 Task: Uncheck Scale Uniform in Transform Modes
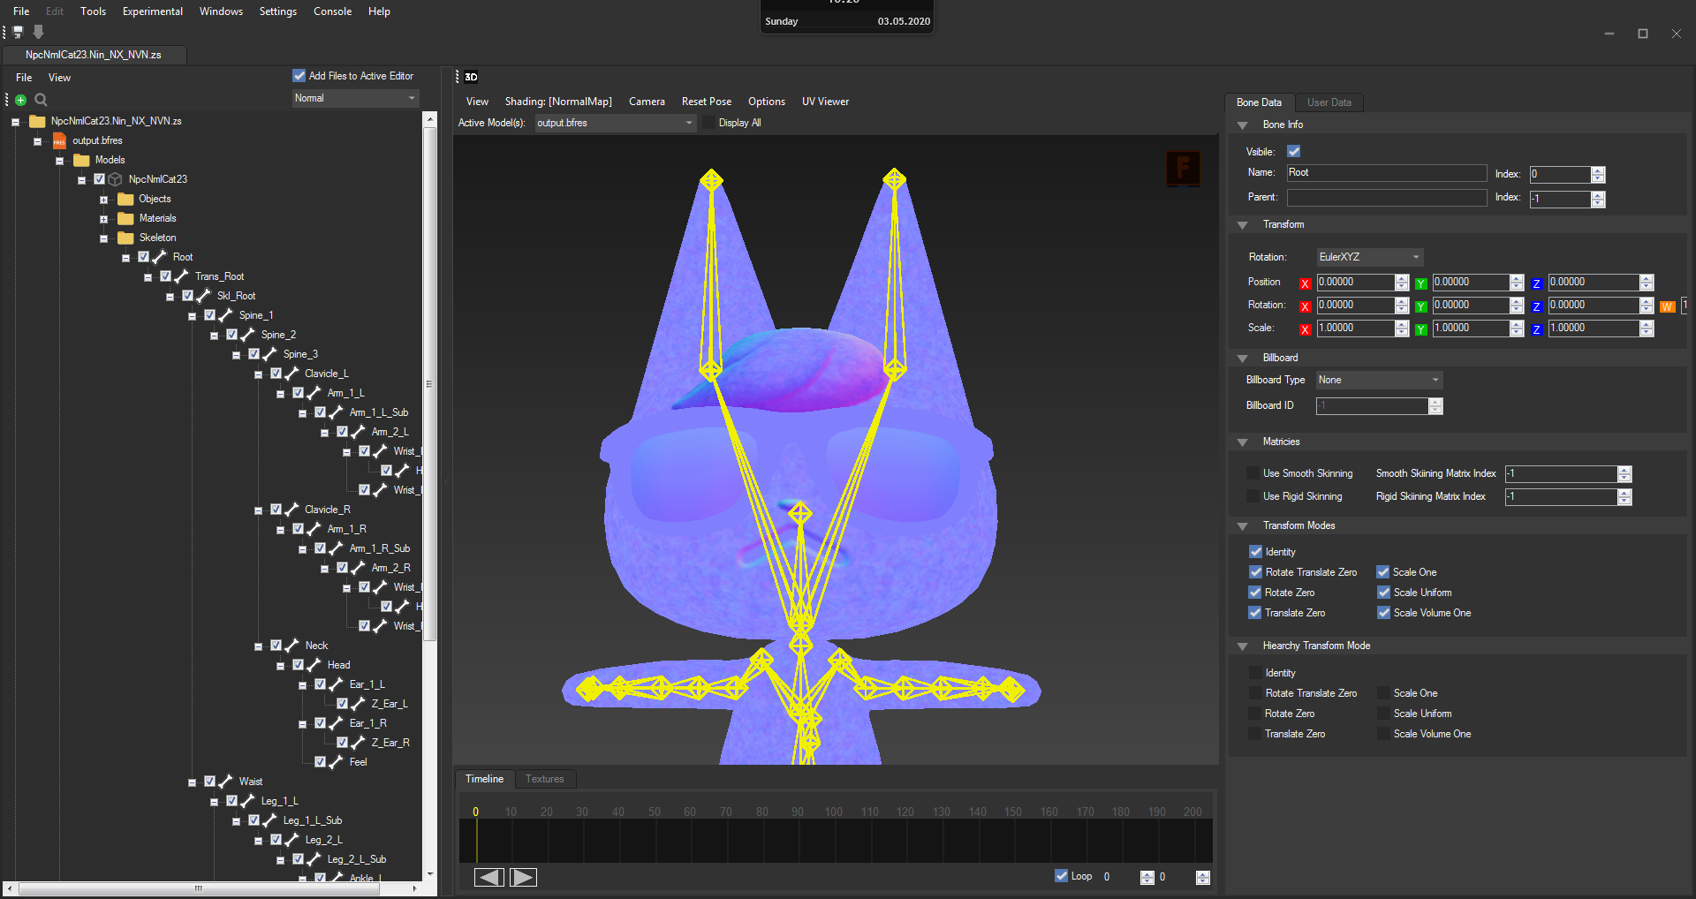(x=1383, y=593)
